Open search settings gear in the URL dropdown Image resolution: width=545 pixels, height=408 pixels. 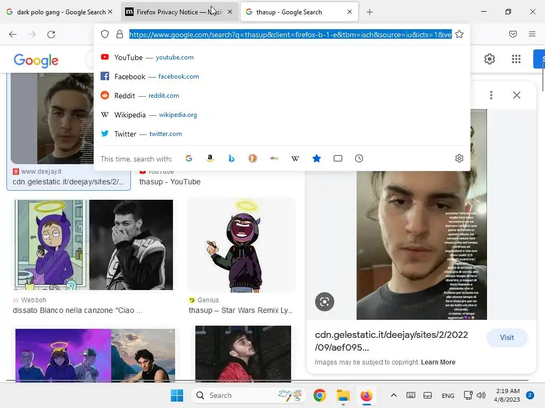click(x=459, y=158)
